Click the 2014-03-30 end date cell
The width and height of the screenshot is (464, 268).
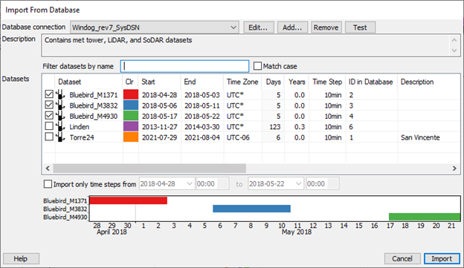tap(202, 127)
